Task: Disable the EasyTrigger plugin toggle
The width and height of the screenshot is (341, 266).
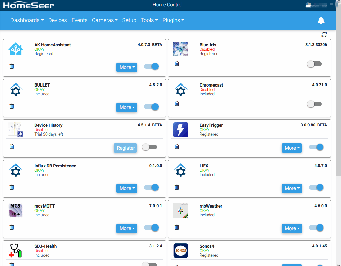Action: click(316, 147)
